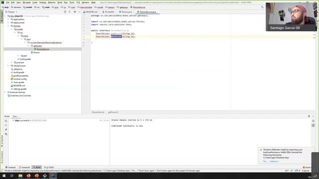
Task: Click the '4 spaces' indent setting in status bar
Action: point(306,171)
